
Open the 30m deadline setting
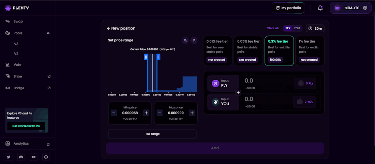pyautogui.click(x=315, y=28)
